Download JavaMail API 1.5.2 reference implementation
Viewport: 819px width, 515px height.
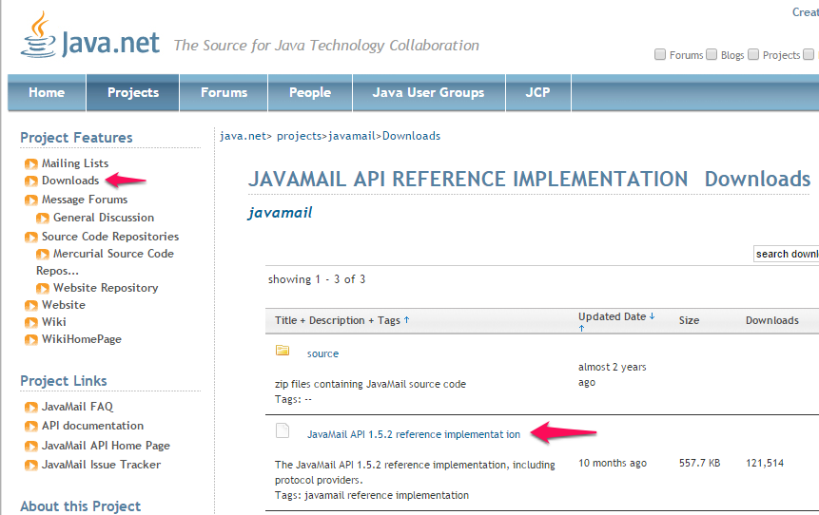[414, 434]
